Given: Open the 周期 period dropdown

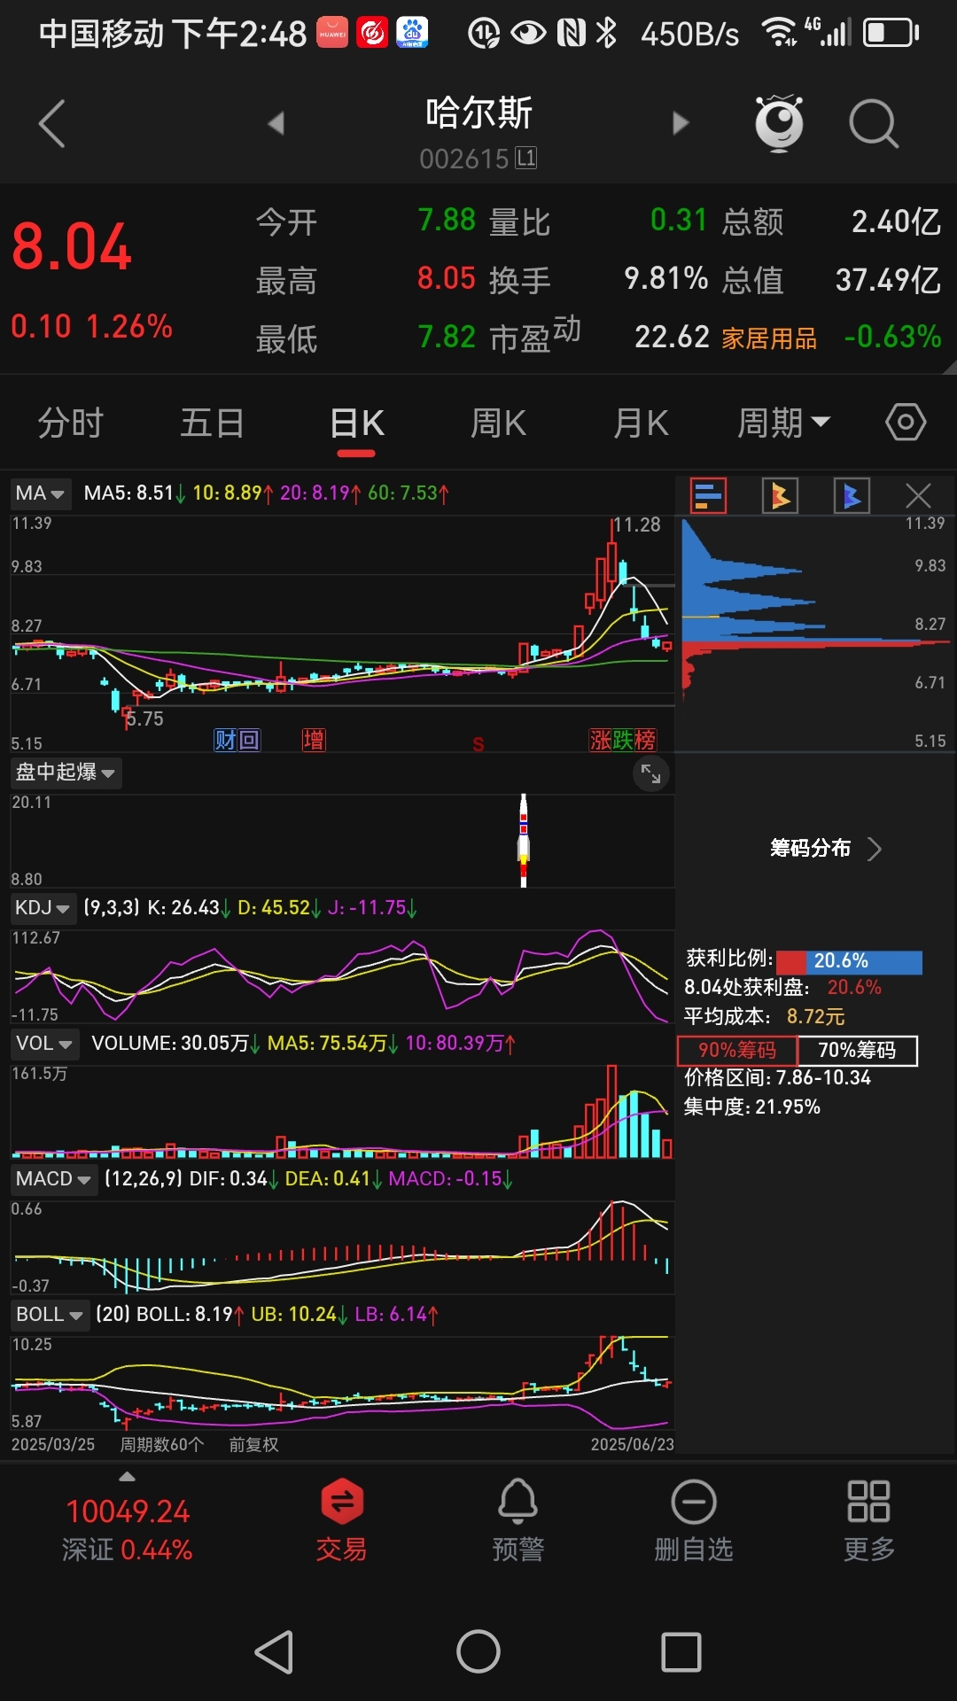Looking at the screenshot, I should [x=783, y=423].
